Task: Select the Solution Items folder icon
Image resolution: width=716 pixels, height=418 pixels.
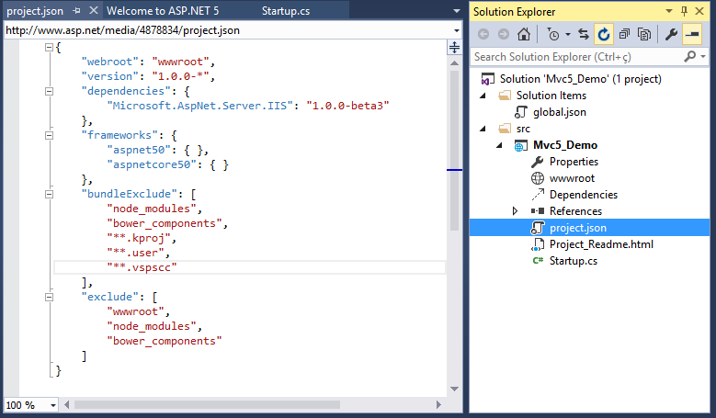Action: (x=505, y=96)
